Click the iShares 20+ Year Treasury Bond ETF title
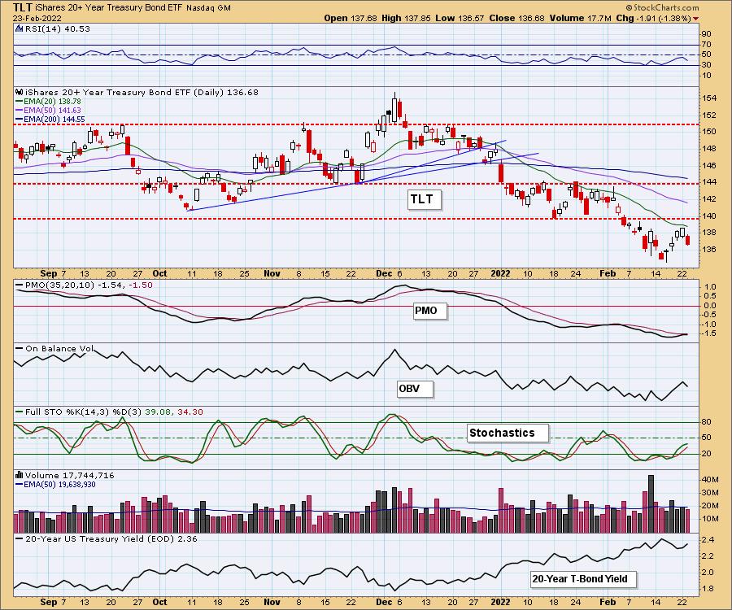The width and height of the screenshot is (732, 610). pos(109,8)
